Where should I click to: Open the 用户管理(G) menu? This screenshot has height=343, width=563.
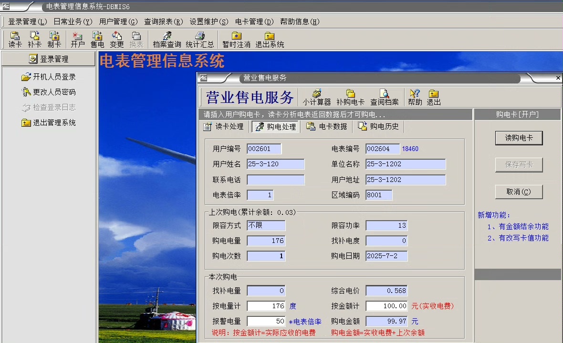pos(118,21)
